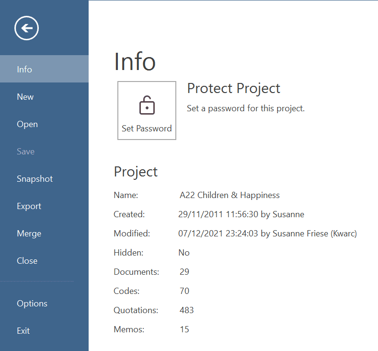The image size is (378, 351).
Task: Click the Memos count '15'
Action: (x=184, y=329)
